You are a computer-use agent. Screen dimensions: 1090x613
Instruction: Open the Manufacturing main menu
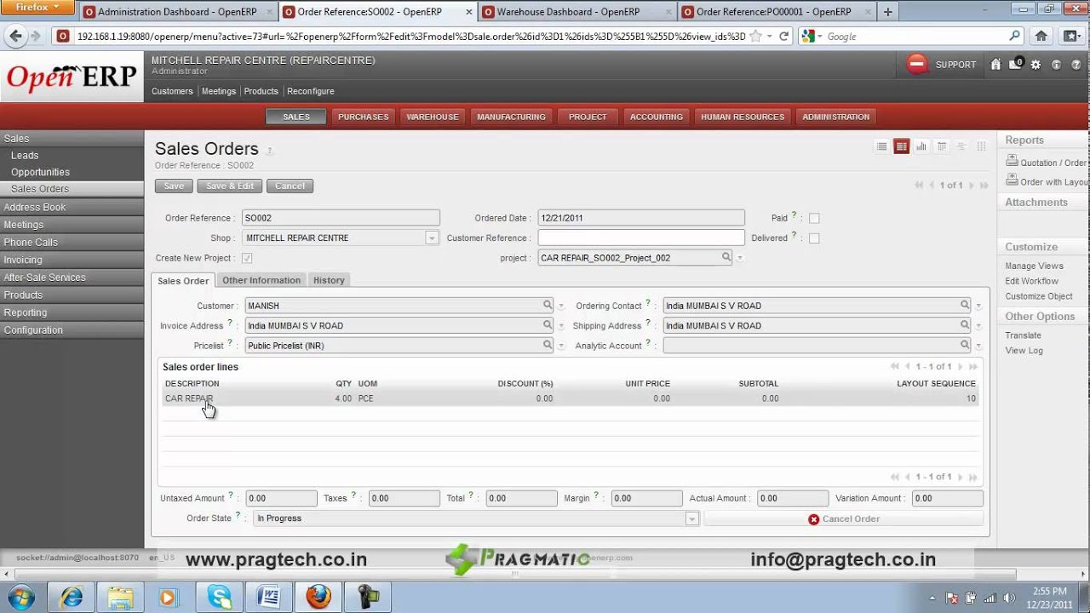pyautogui.click(x=511, y=117)
